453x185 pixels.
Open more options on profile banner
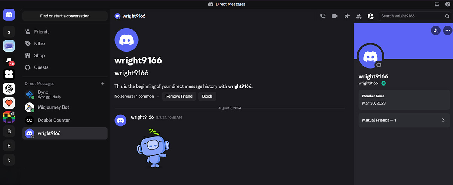[447, 31]
